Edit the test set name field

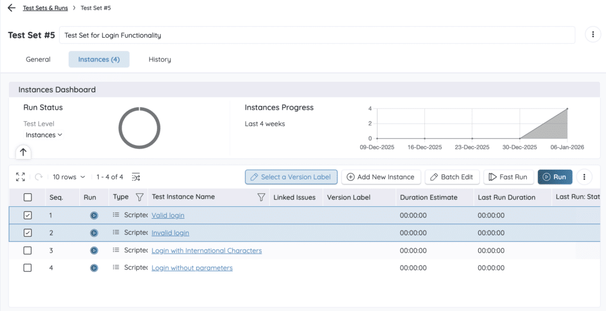point(317,35)
